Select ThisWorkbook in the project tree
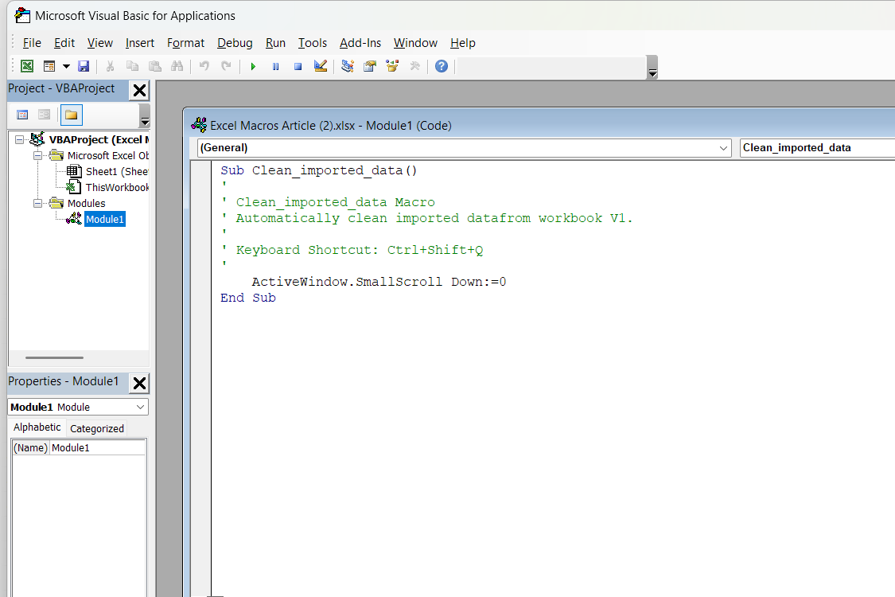 click(117, 187)
